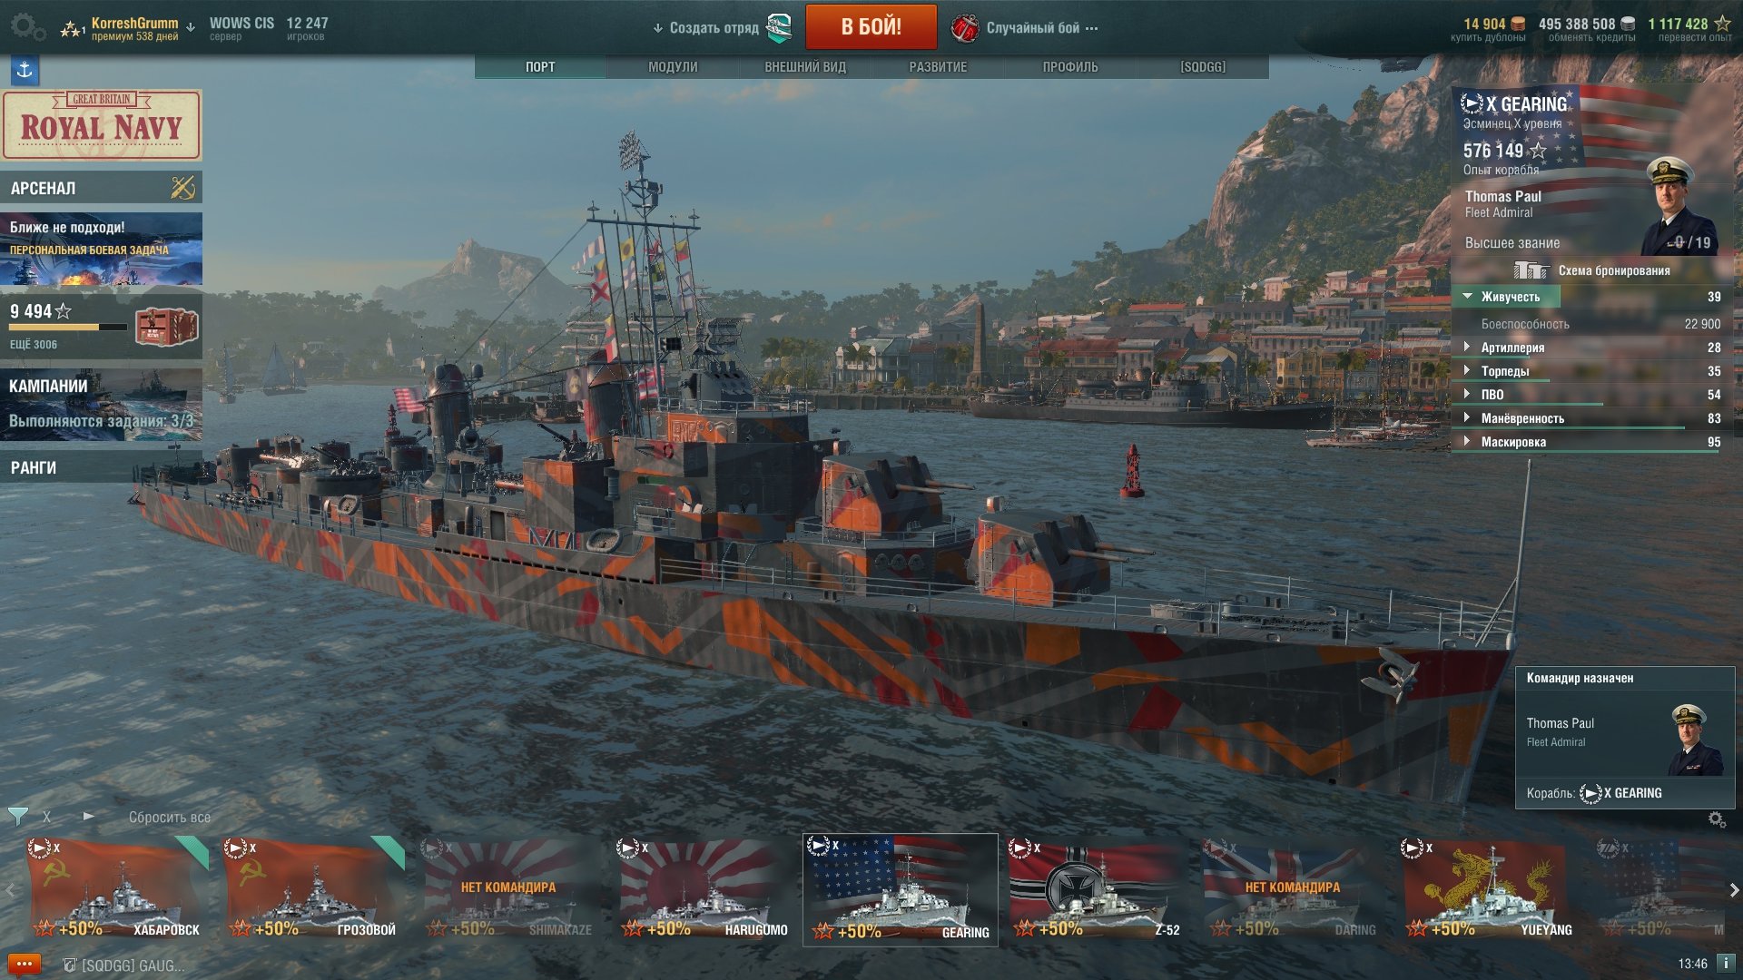Screen dimensions: 1743x980
Task: Click the anchor port icon
Action: tap(25, 70)
